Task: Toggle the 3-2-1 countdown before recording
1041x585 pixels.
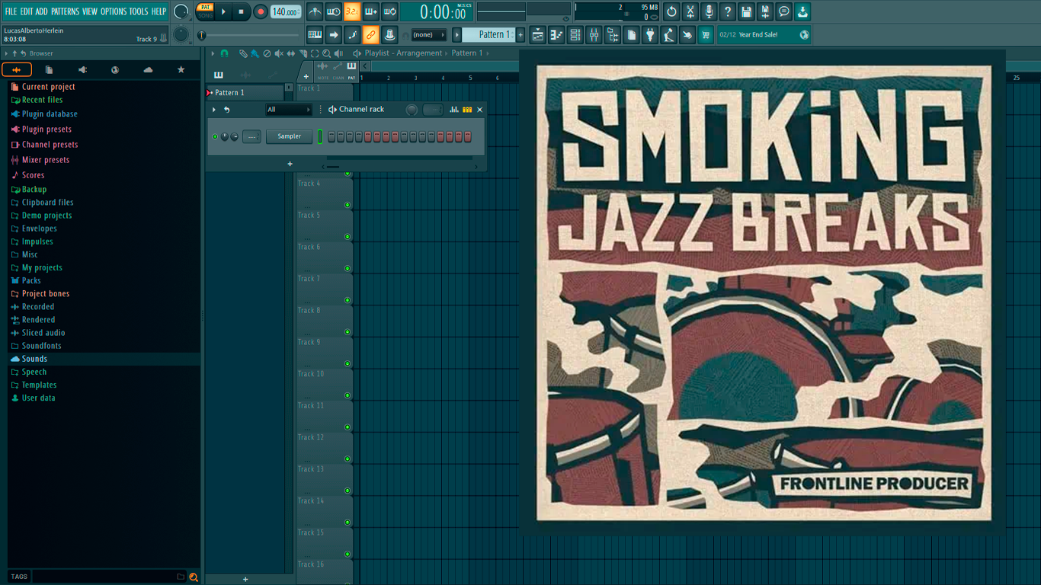Action: click(x=352, y=12)
